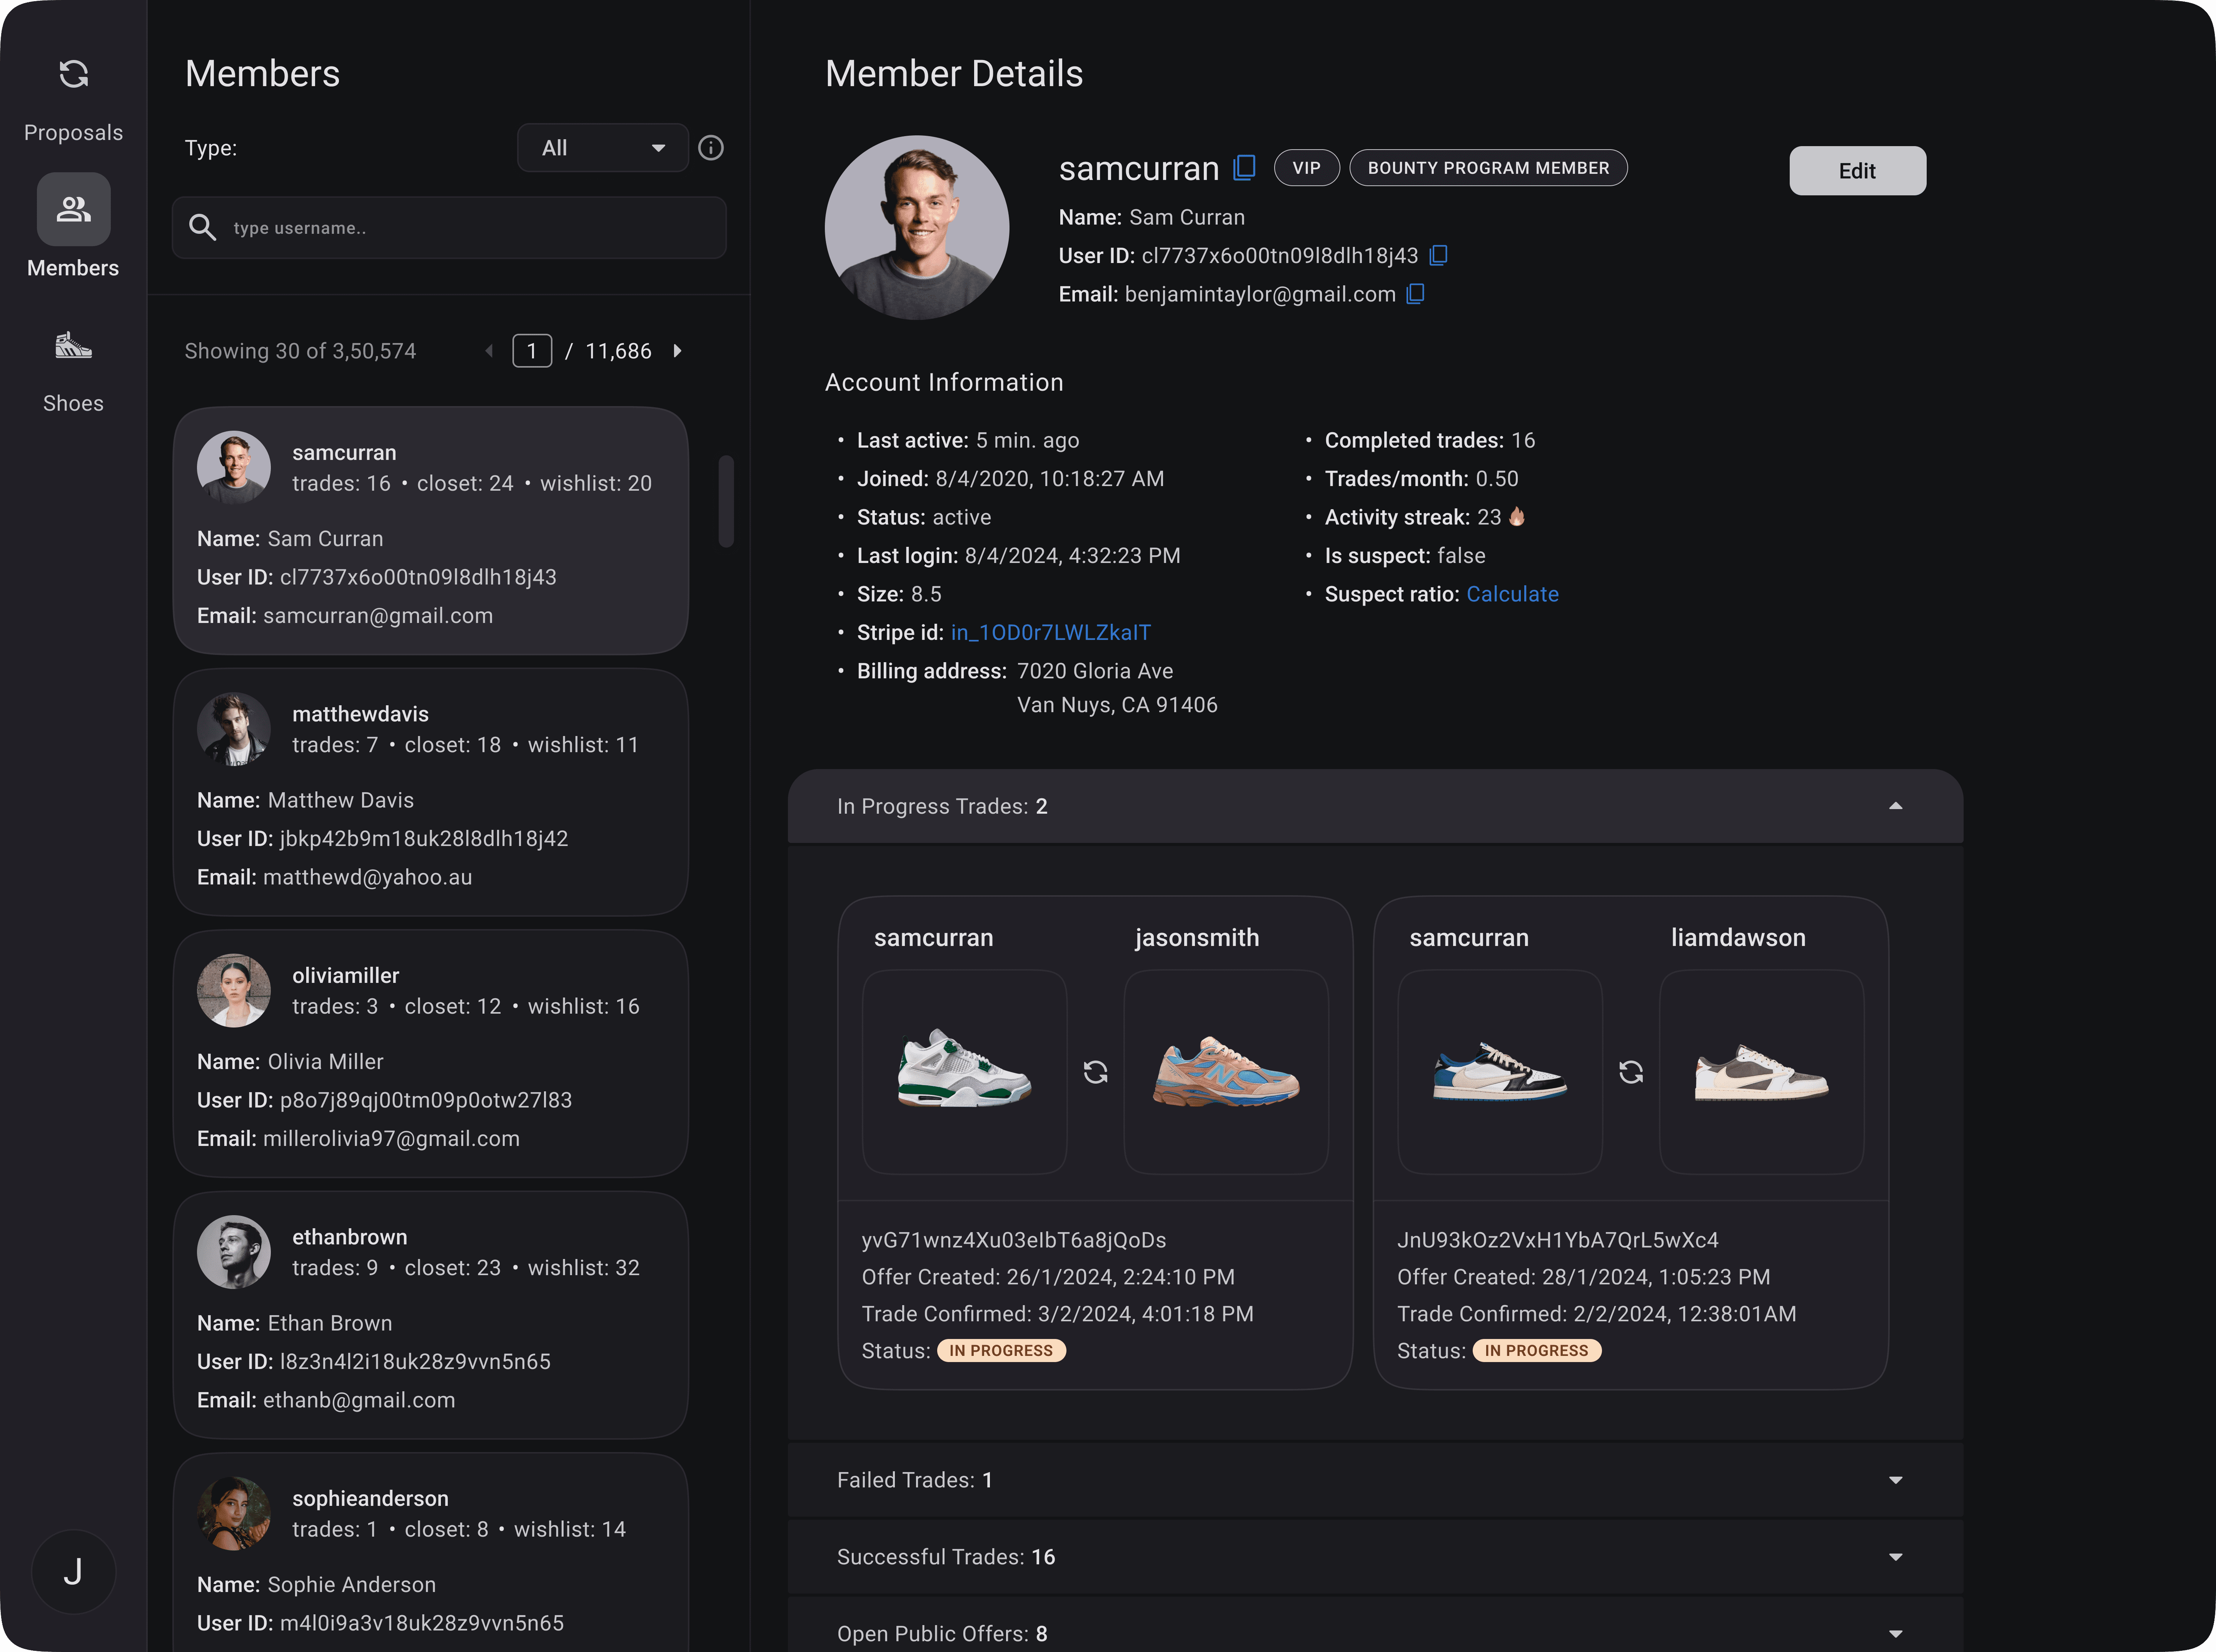Go to next members page arrow
Screen dimensions: 2216x1652
[x=677, y=351]
